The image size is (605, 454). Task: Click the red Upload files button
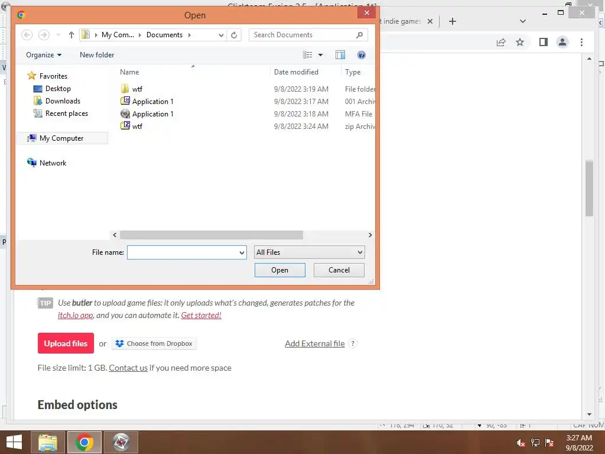(66, 343)
